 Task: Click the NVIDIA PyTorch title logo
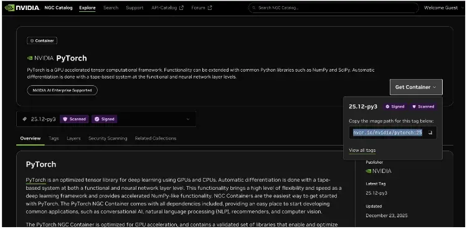40,58
